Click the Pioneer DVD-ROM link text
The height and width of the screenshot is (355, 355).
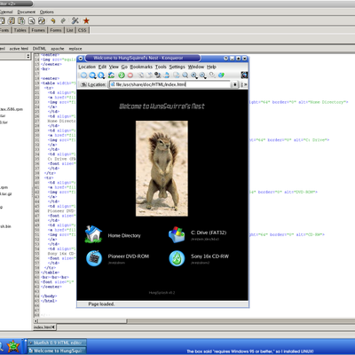pyautogui.click(x=129, y=256)
